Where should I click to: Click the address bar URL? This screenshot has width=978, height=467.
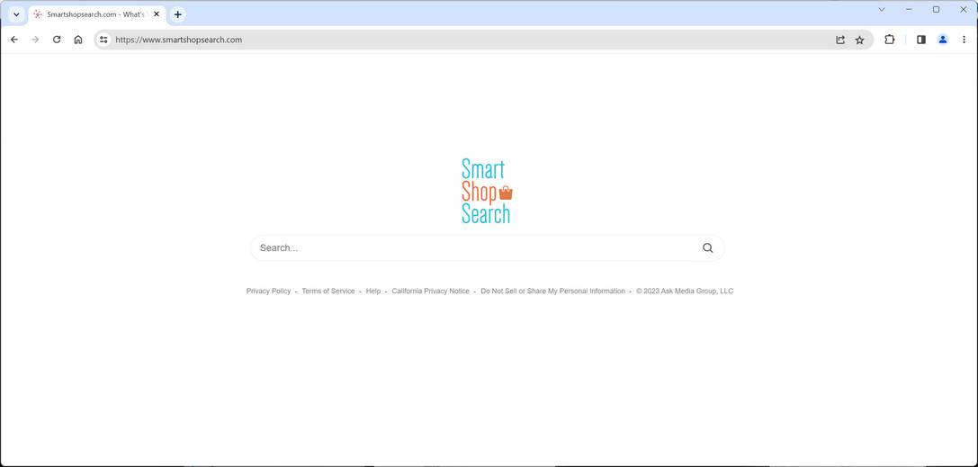179,40
